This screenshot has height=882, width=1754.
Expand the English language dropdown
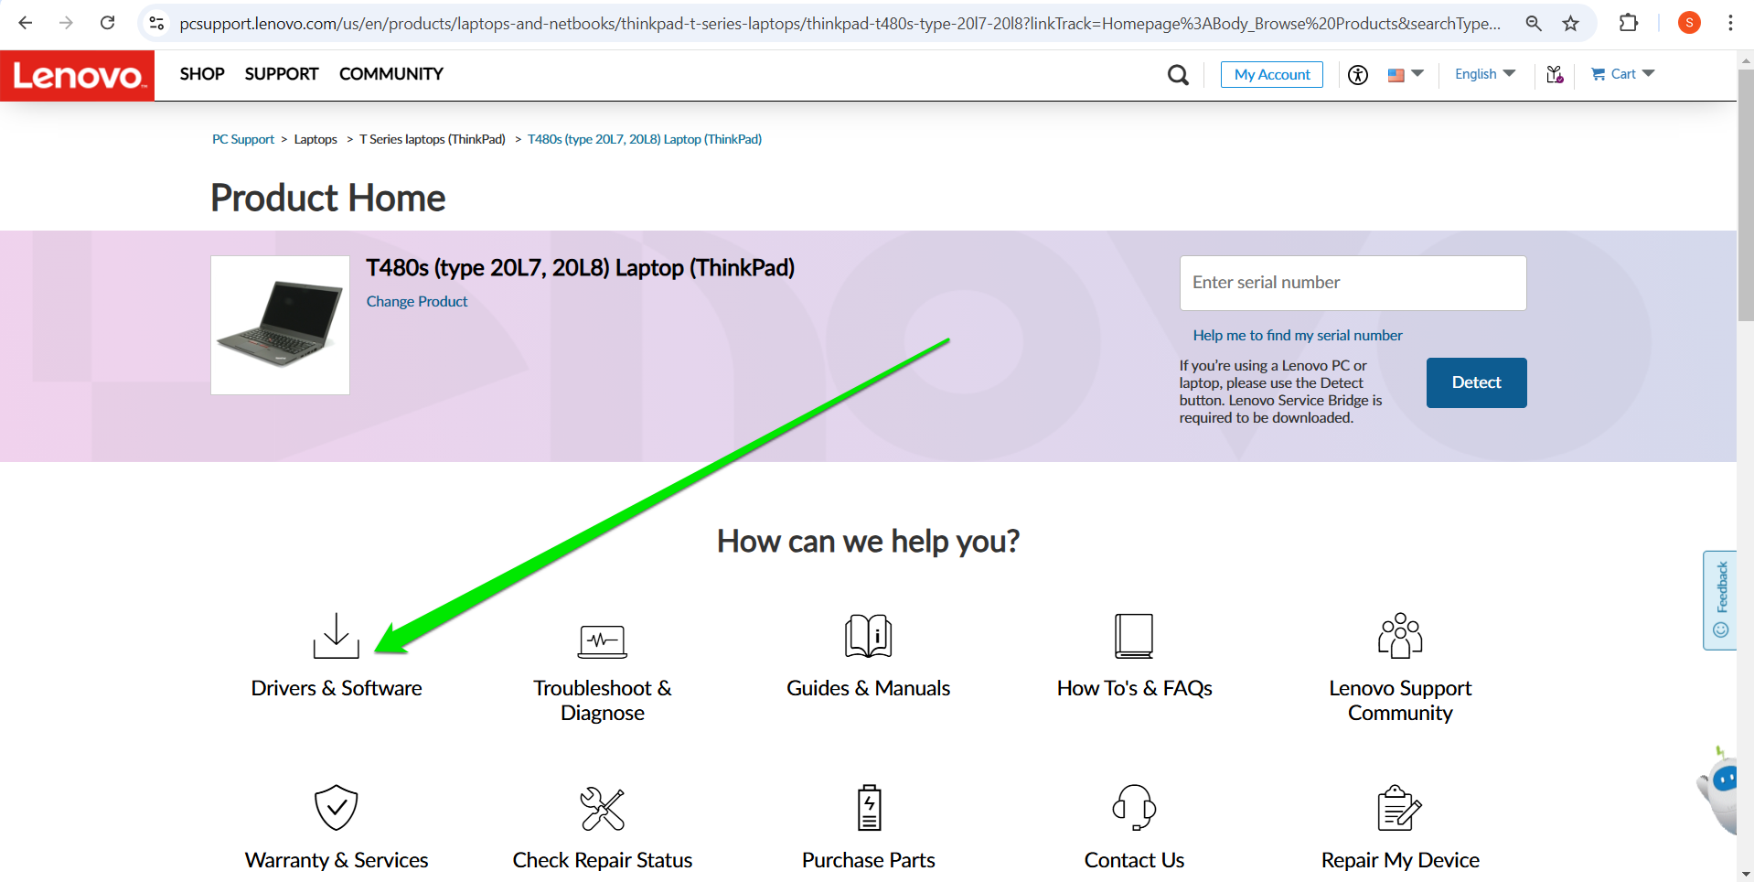pos(1485,74)
